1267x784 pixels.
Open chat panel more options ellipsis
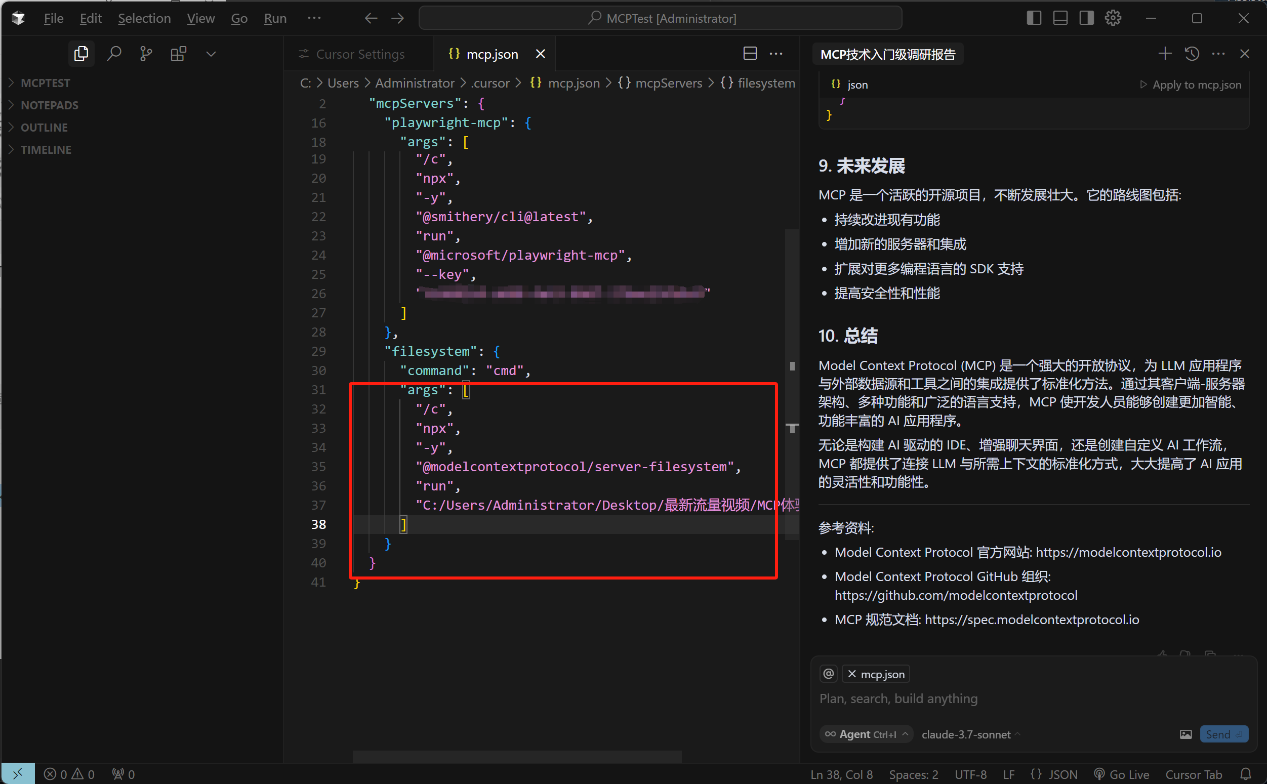[1218, 54]
